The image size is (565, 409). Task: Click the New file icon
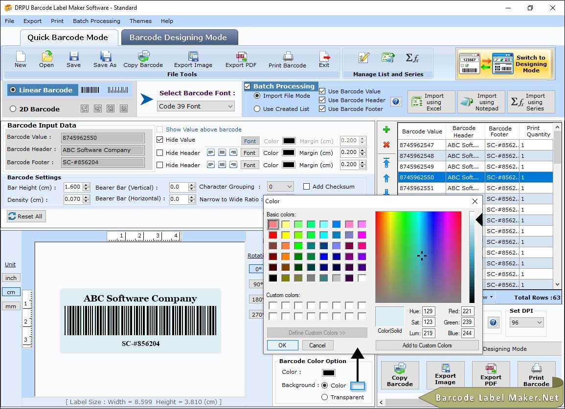(x=21, y=60)
